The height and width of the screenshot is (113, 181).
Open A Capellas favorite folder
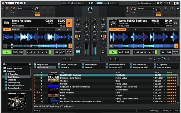coord(160,65)
